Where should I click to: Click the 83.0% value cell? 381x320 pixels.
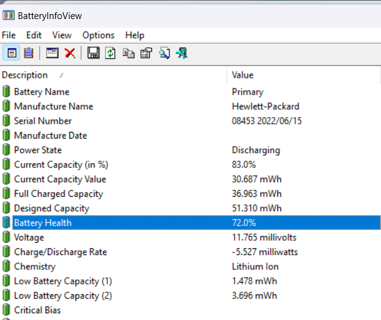point(244,165)
